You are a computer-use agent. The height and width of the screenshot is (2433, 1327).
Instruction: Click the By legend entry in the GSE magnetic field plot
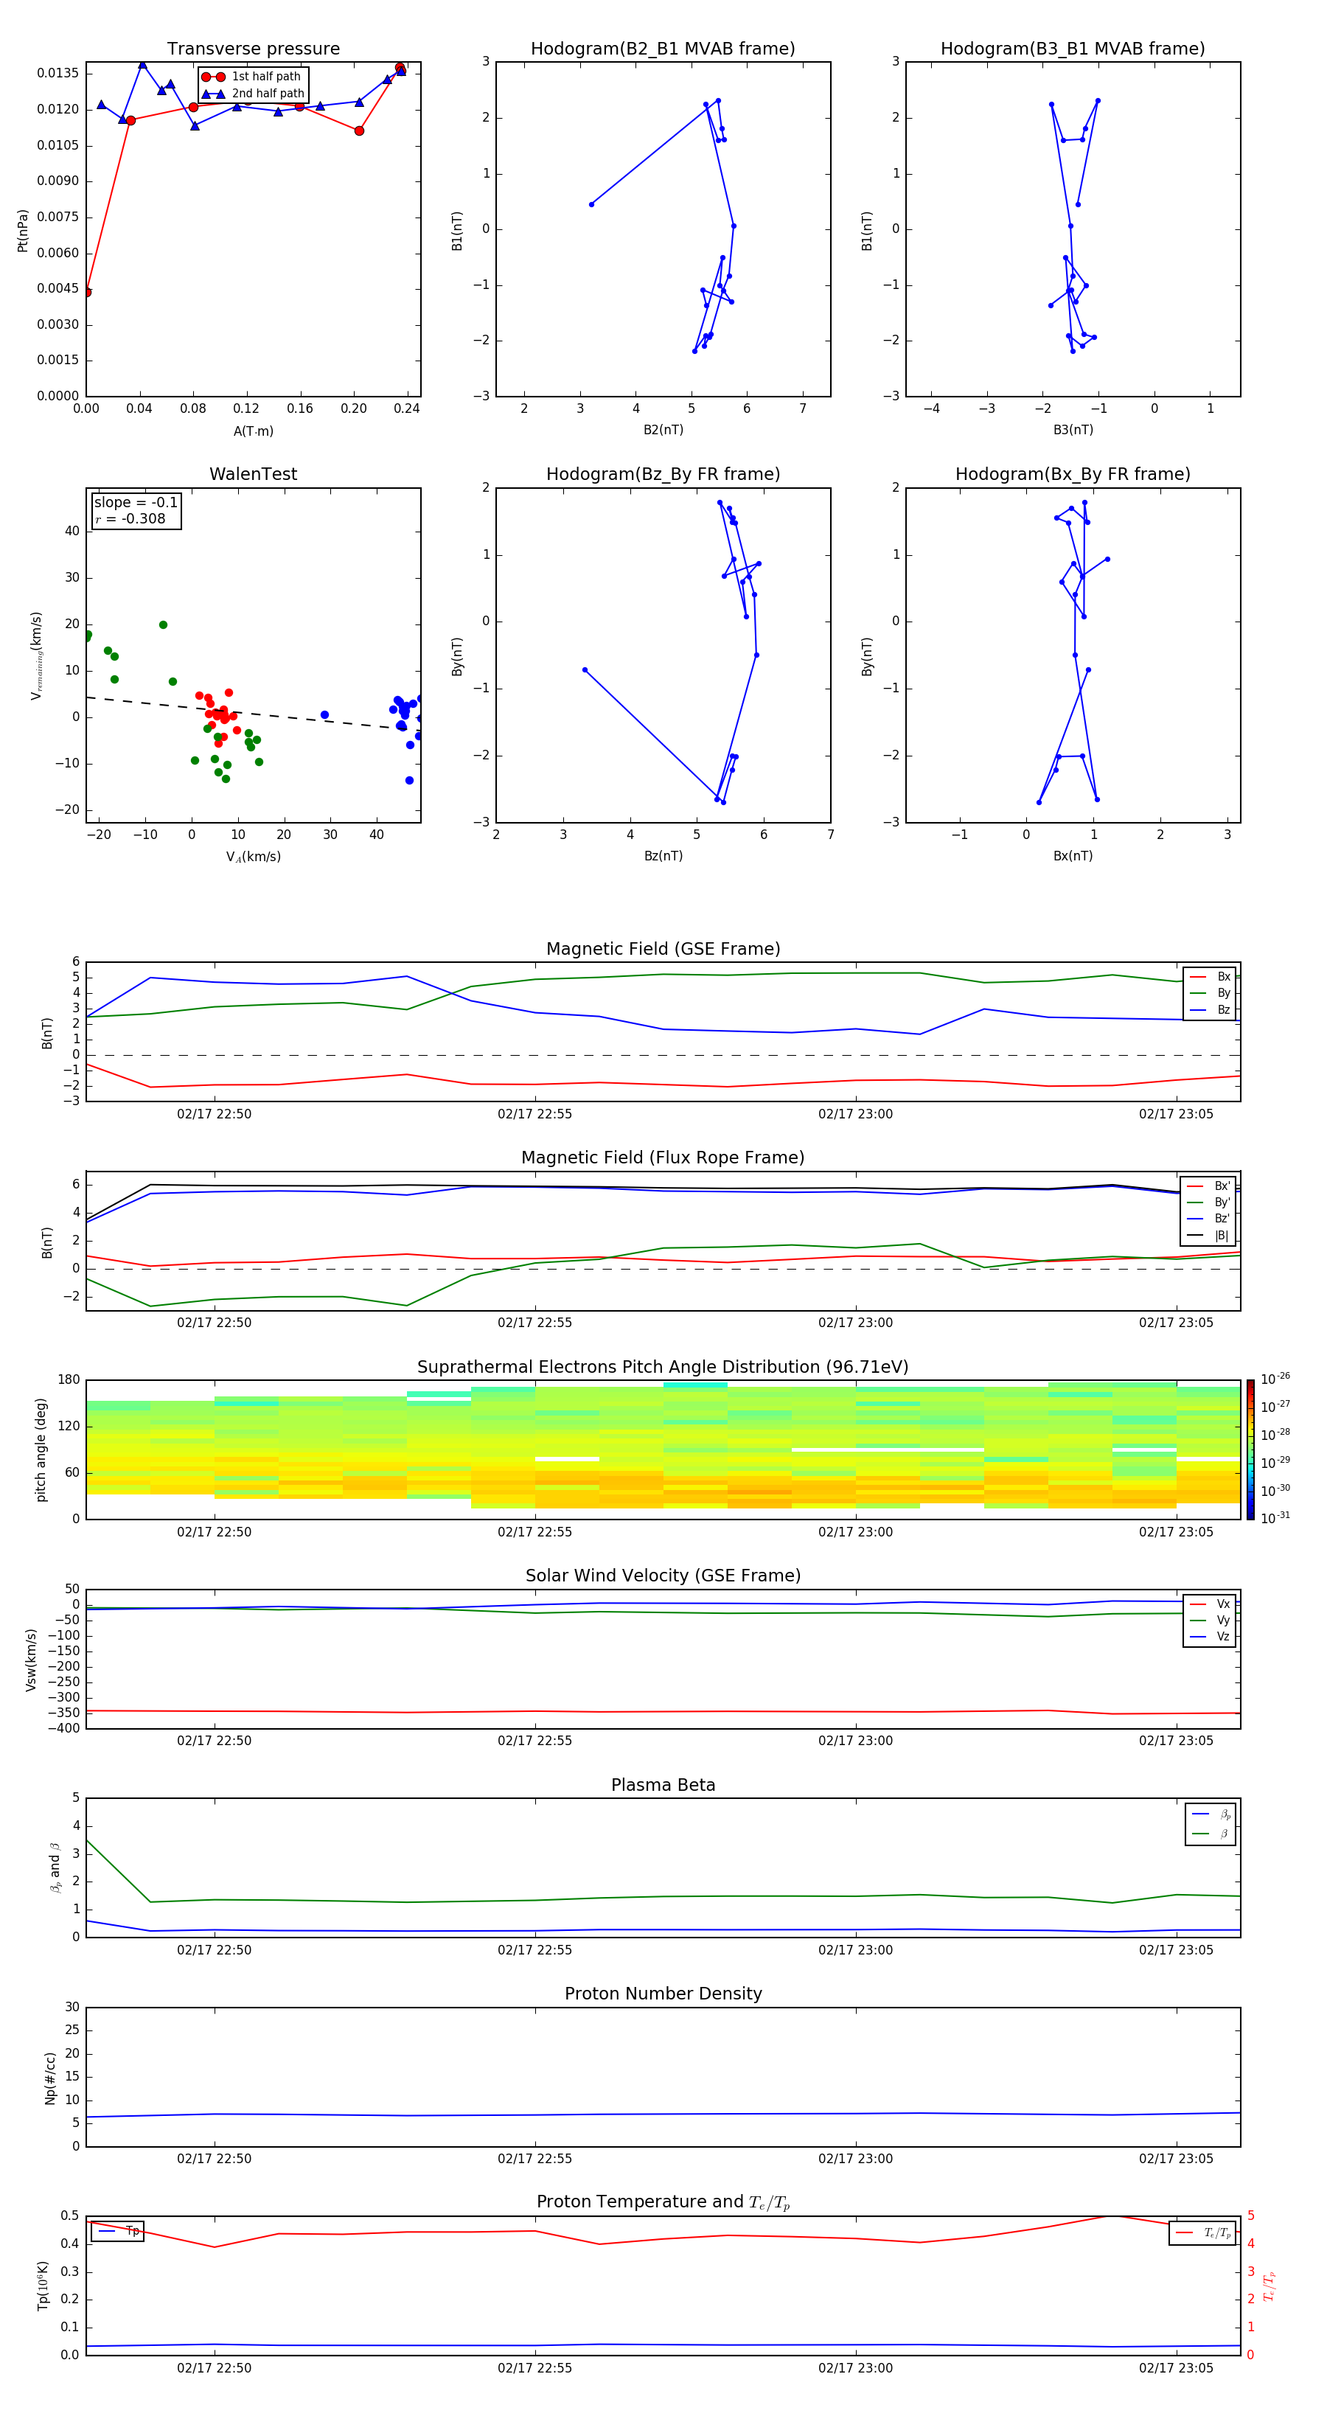(1210, 994)
